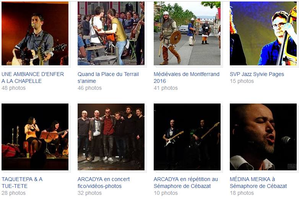The width and height of the screenshot is (299, 199).
Task: Click the 48 photos count text
Action: click(13, 88)
